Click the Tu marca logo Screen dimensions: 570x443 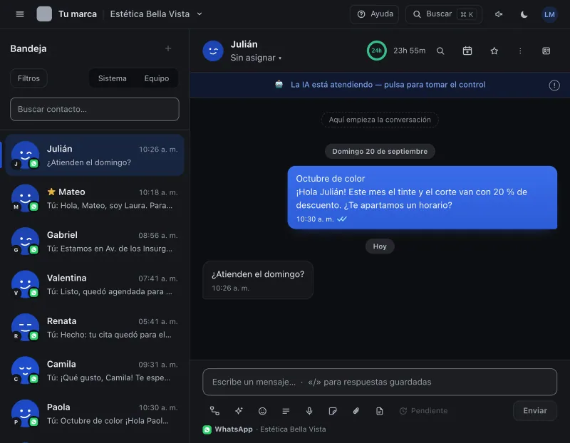pyautogui.click(x=44, y=14)
